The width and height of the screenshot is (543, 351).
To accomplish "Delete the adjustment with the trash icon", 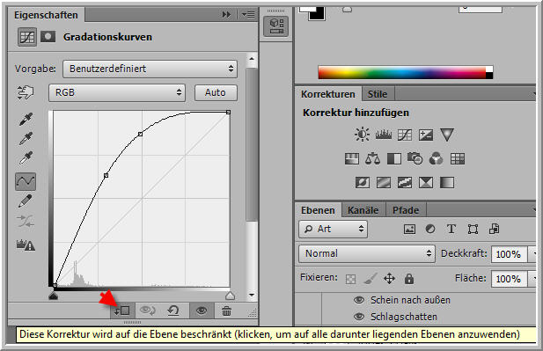I will 226,311.
